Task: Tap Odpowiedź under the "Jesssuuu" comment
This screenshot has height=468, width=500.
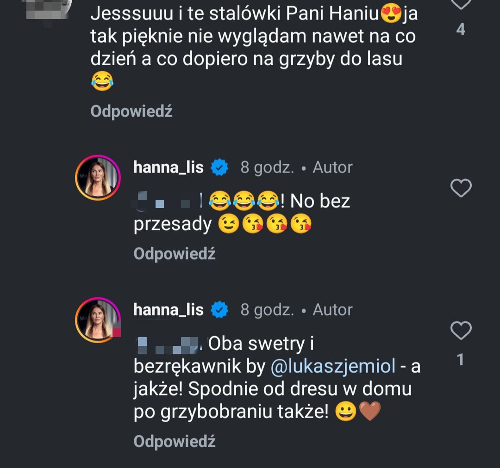Action: click(x=131, y=111)
